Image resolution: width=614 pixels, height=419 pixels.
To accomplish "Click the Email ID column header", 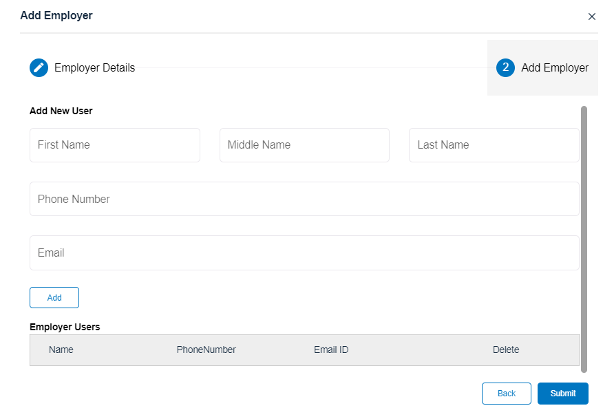I will pyautogui.click(x=331, y=350).
